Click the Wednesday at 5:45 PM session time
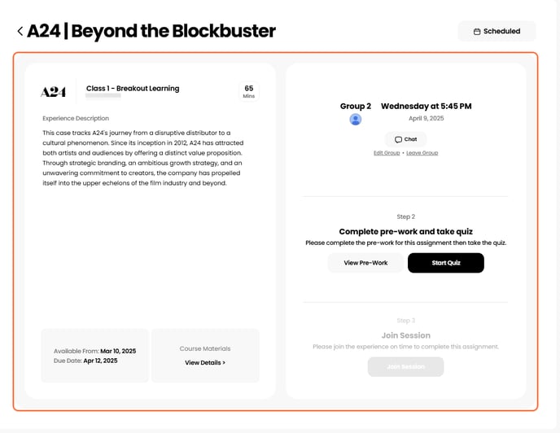Viewport: 560px width, 433px height. [x=426, y=106]
